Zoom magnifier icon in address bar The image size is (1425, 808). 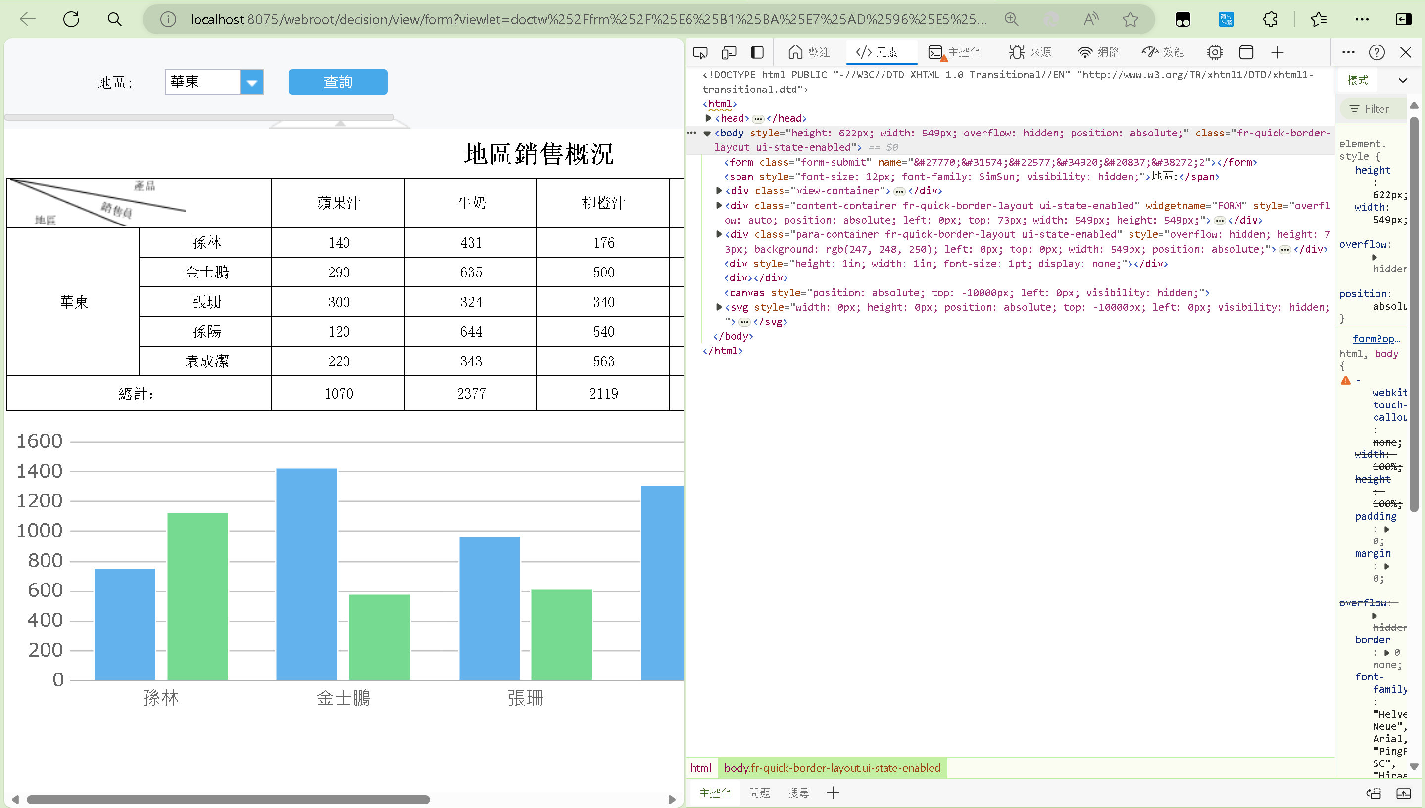click(1011, 19)
